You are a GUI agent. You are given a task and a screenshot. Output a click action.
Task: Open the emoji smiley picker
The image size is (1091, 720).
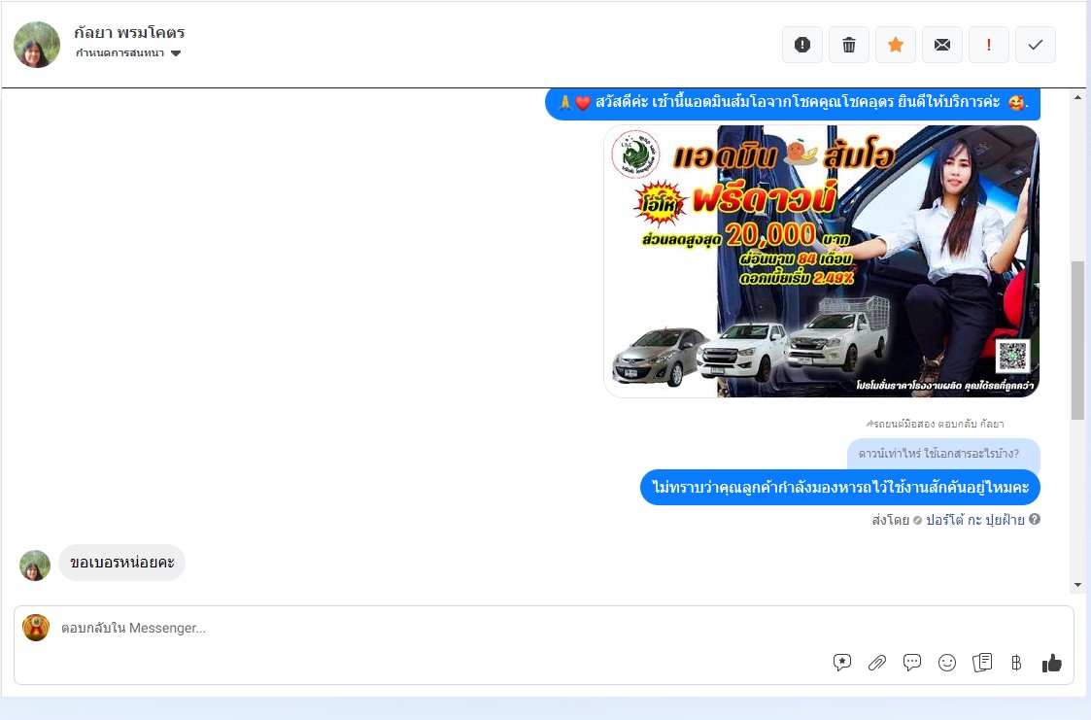(x=947, y=663)
